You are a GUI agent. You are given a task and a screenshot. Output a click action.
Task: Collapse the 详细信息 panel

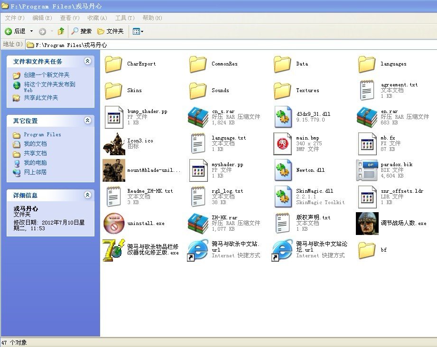[x=87, y=195]
